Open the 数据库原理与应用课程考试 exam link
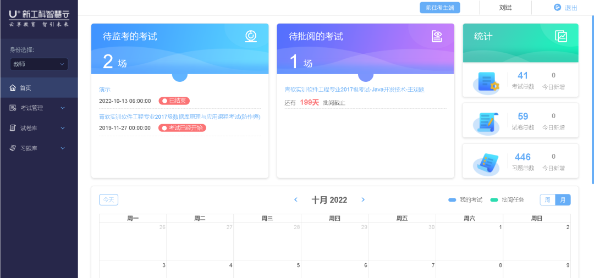Screen dimensions: 594x278 (x=179, y=117)
